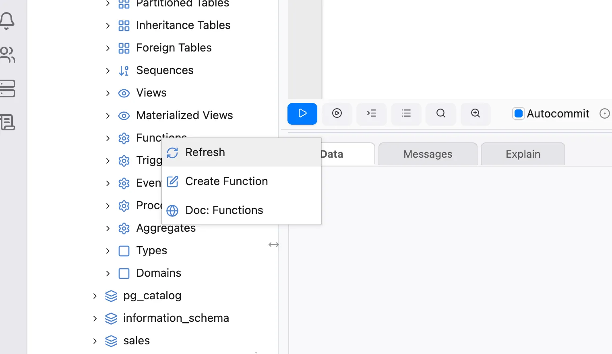Expand the Views tree node
The width and height of the screenshot is (612, 354).
click(108, 93)
